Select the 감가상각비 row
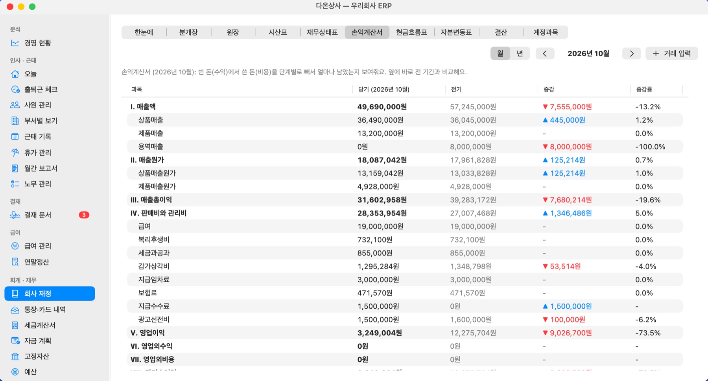Image resolution: width=708 pixels, height=381 pixels. (405, 266)
